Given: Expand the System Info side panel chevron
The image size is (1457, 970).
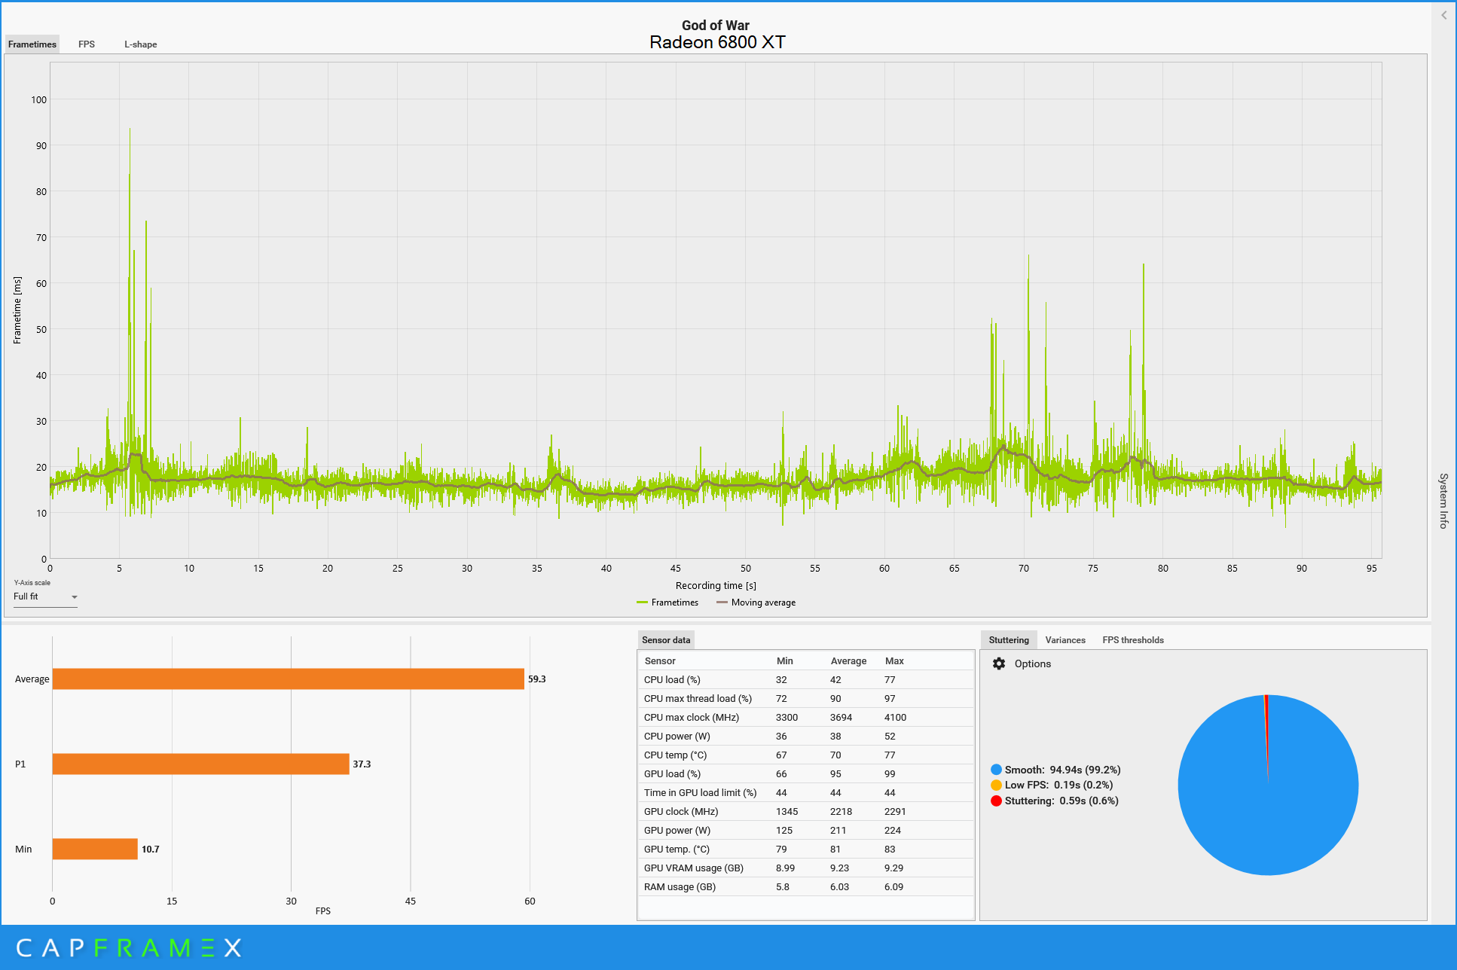Looking at the screenshot, I should click(x=1443, y=15).
